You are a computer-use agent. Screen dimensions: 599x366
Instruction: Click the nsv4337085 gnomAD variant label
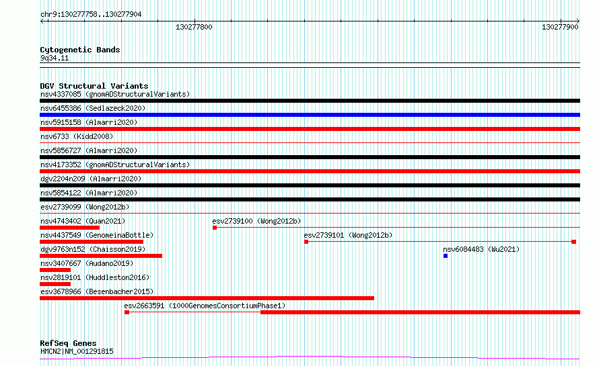(x=115, y=94)
